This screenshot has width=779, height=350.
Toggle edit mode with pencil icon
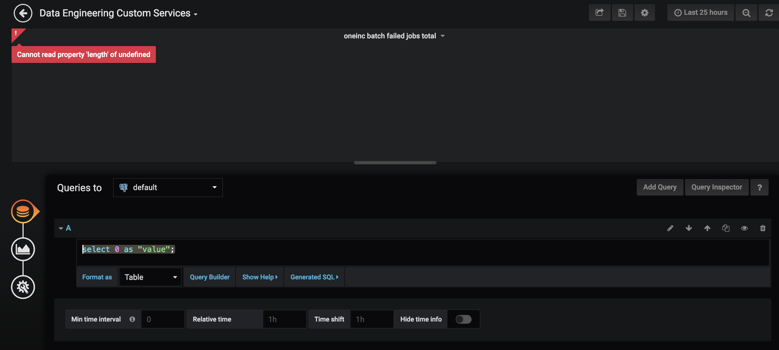pos(670,228)
